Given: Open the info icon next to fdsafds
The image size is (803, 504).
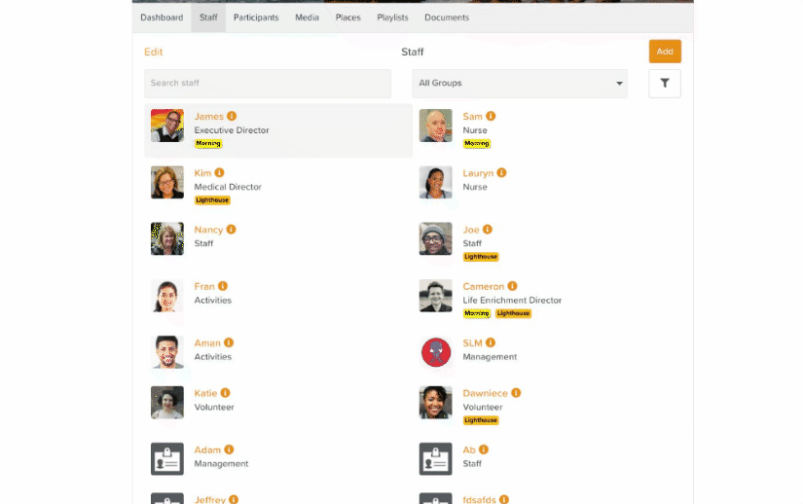Looking at the screenshot, I should coord(504,499).
